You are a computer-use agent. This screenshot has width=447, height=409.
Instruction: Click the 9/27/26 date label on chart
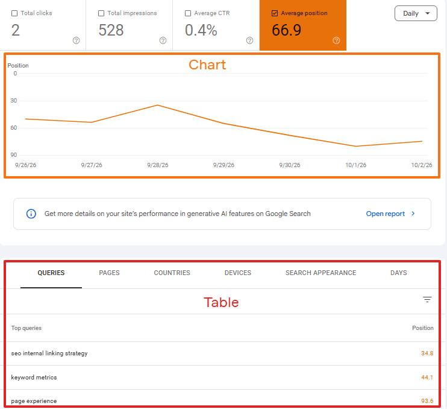pos(92,165)
